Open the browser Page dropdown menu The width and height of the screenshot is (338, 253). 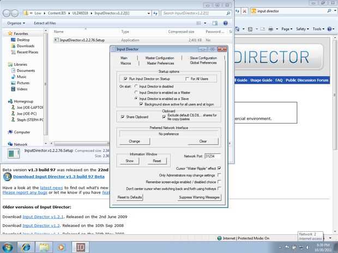[x=287, y=29]
